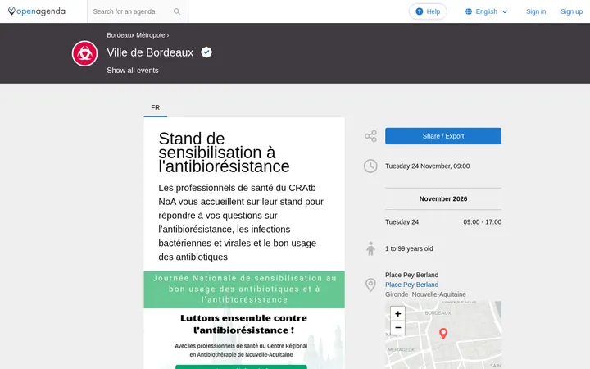Click the Ville de Bordeaux red logo
590x369 pixels.
click(x=84, y=53)
